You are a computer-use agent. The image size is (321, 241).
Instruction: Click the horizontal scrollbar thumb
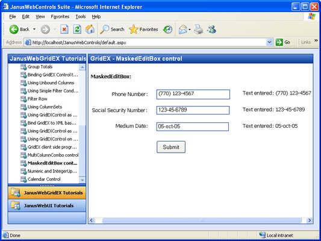tap(202, 221)
